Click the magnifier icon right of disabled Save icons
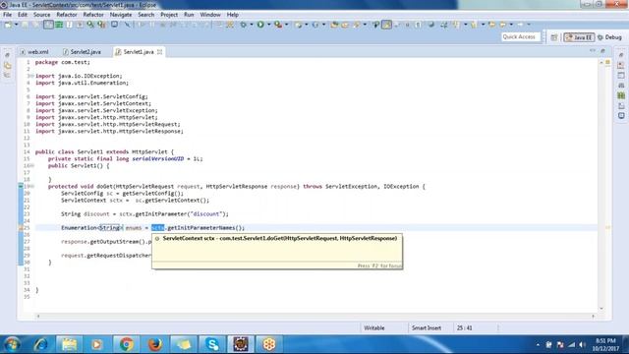The height and width of the screenshot is (354, 629). click(90, 25)
